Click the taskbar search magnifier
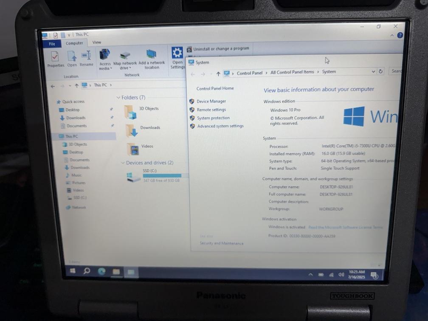Image resolution: width=428 pixels, height=321 pixels. [x=87, y=271]
